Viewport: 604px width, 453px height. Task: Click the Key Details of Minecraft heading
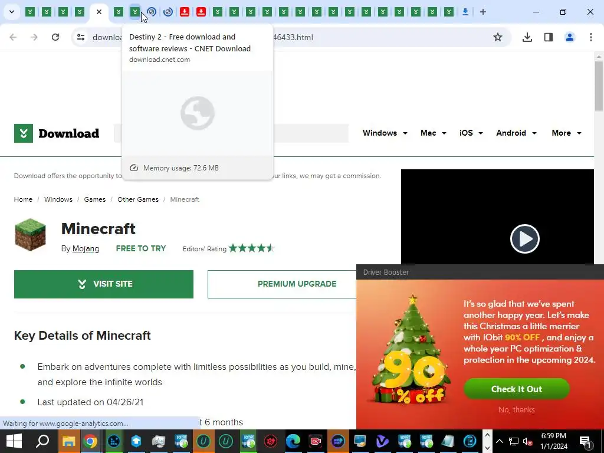point(83,336)
